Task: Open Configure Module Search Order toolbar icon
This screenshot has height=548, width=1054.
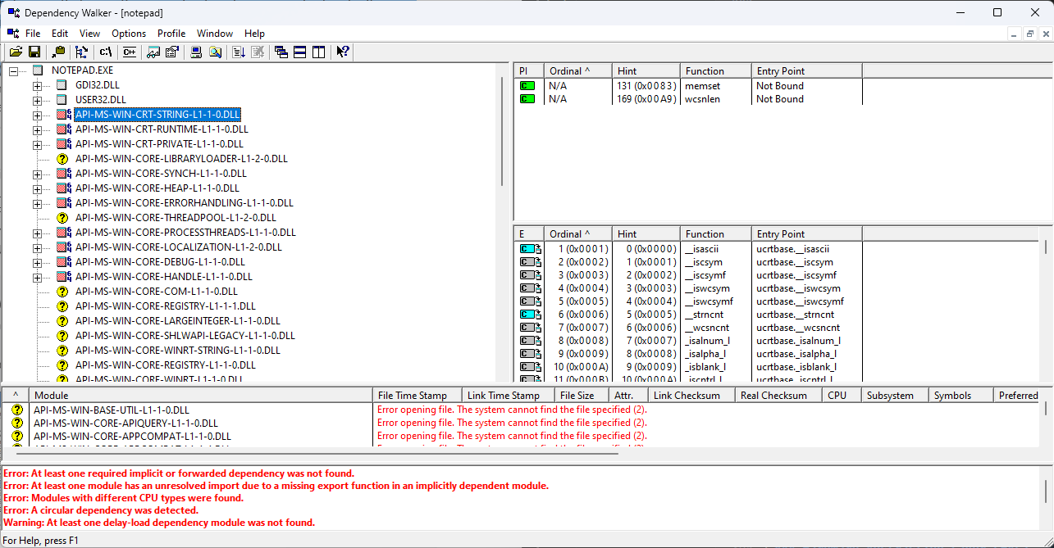Action: pos(215,52)
